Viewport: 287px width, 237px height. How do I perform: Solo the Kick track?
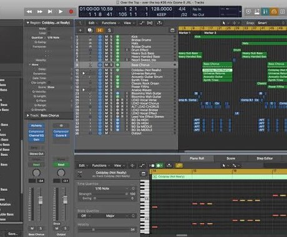111,37
